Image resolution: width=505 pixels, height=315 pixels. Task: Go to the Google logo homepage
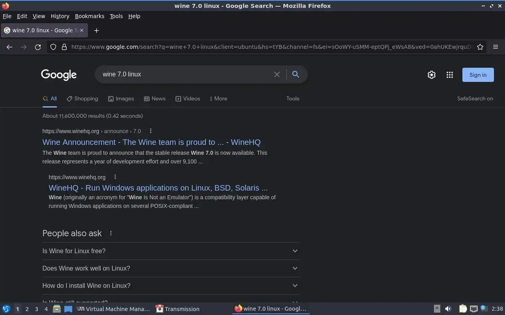click(59, 75)
